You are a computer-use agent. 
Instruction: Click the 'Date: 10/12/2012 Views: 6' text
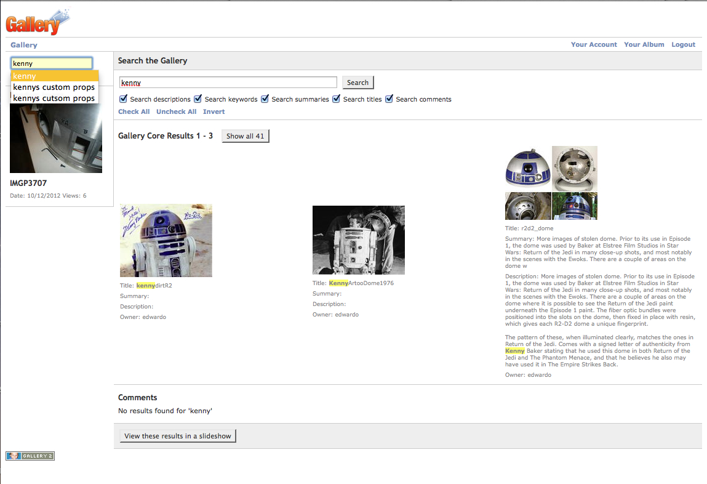point(48,196)
